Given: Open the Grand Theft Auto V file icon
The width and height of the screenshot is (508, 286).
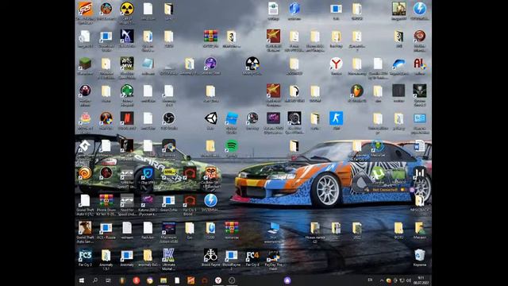Looking at the screenshot, I should click(85, 201).
